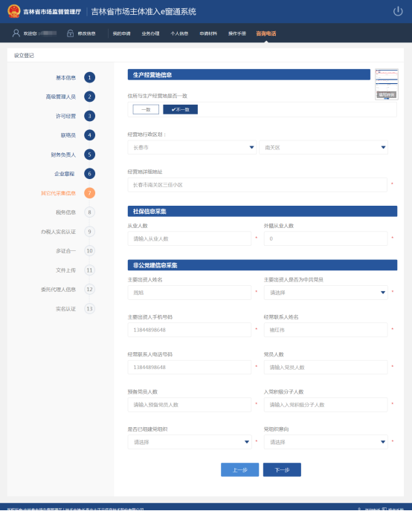Select step 8 circle 税务信息
The image size is (412, 511).
90,212
